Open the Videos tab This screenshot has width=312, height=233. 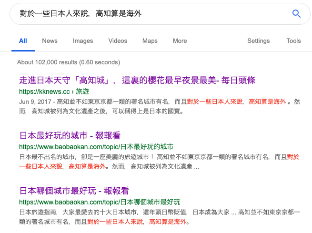[118, 41]
